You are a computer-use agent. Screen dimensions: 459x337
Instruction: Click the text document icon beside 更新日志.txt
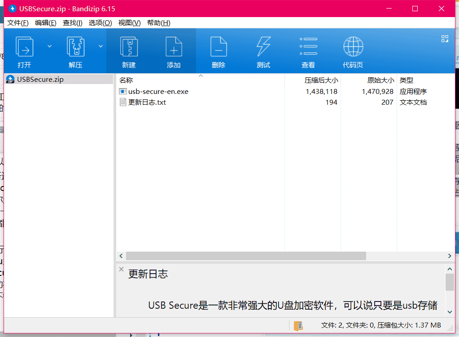tap(123, 102)
